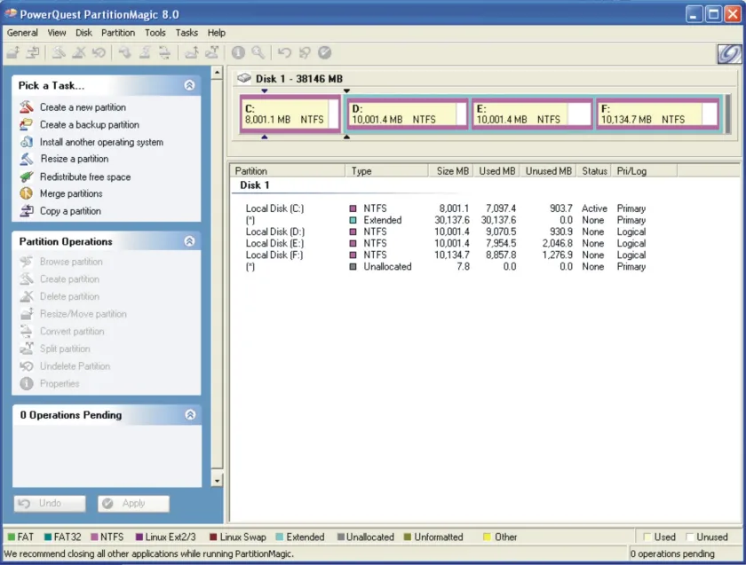The image size is (746, 565).
Task: Open the Help menu
Action: (x=217, y=33)
